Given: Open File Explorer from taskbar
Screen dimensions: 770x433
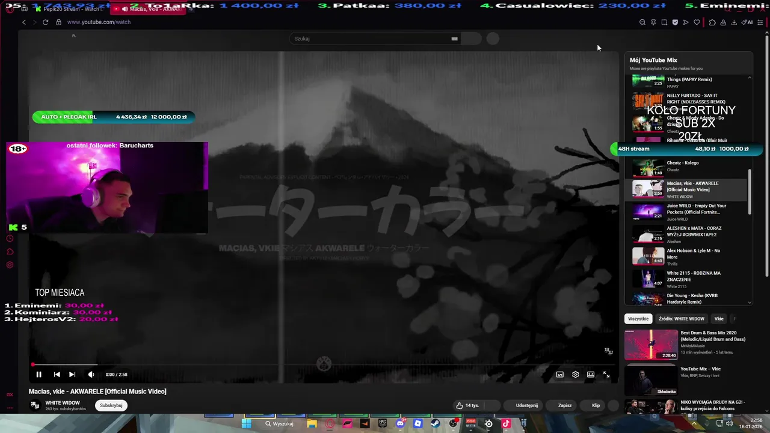Looking at the screenshot, I should click(312, 423).
